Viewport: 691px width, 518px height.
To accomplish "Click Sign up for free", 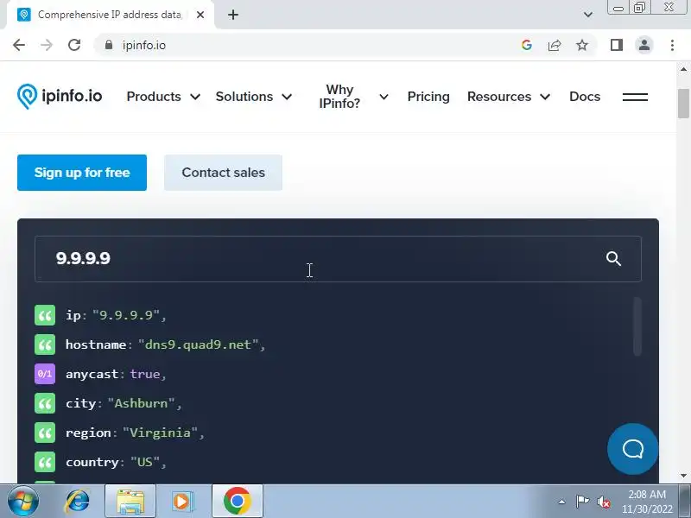I will (82, 173).
